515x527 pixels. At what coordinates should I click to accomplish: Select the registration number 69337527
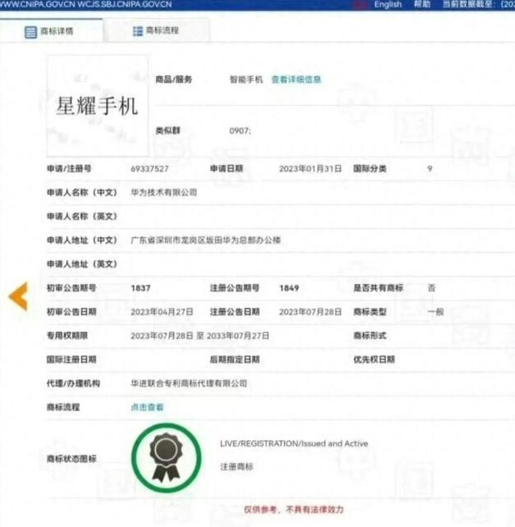click(150, 169)
